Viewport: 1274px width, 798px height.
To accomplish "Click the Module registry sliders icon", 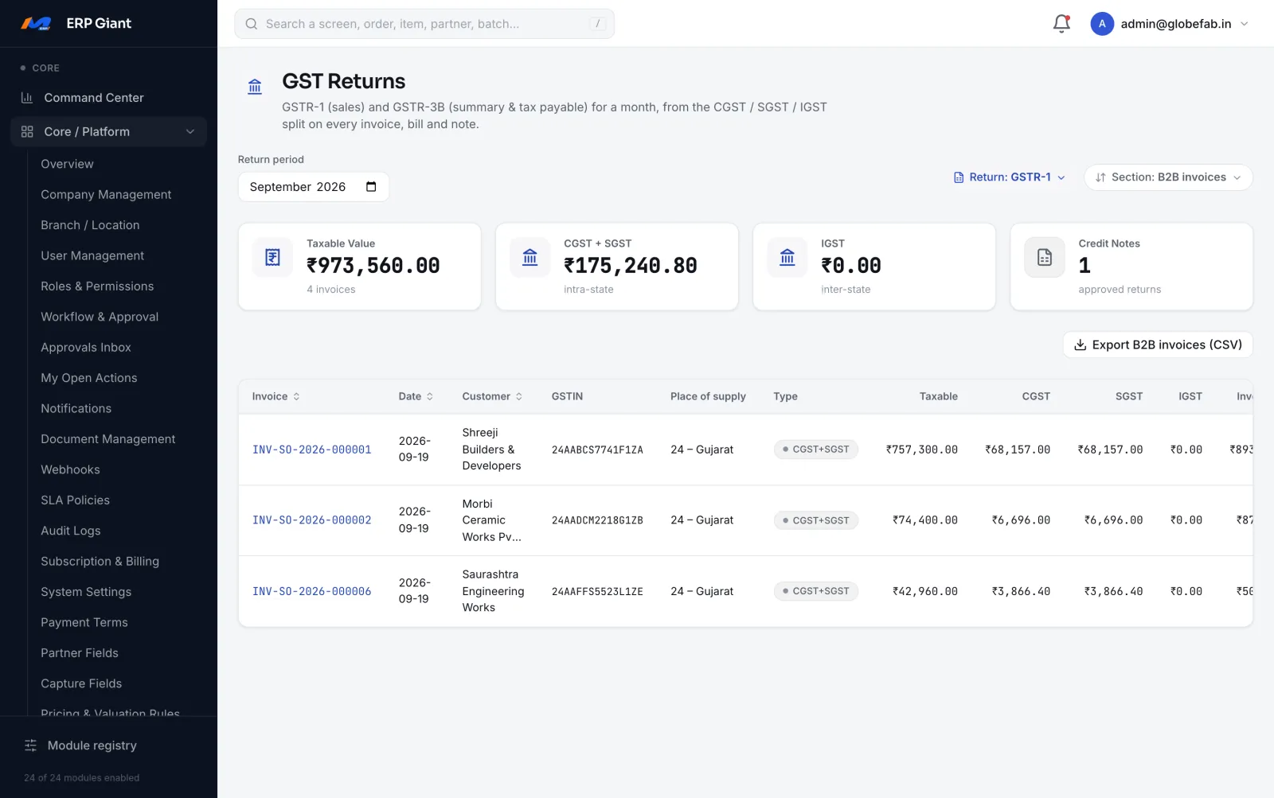I will [x=31, y=745].
